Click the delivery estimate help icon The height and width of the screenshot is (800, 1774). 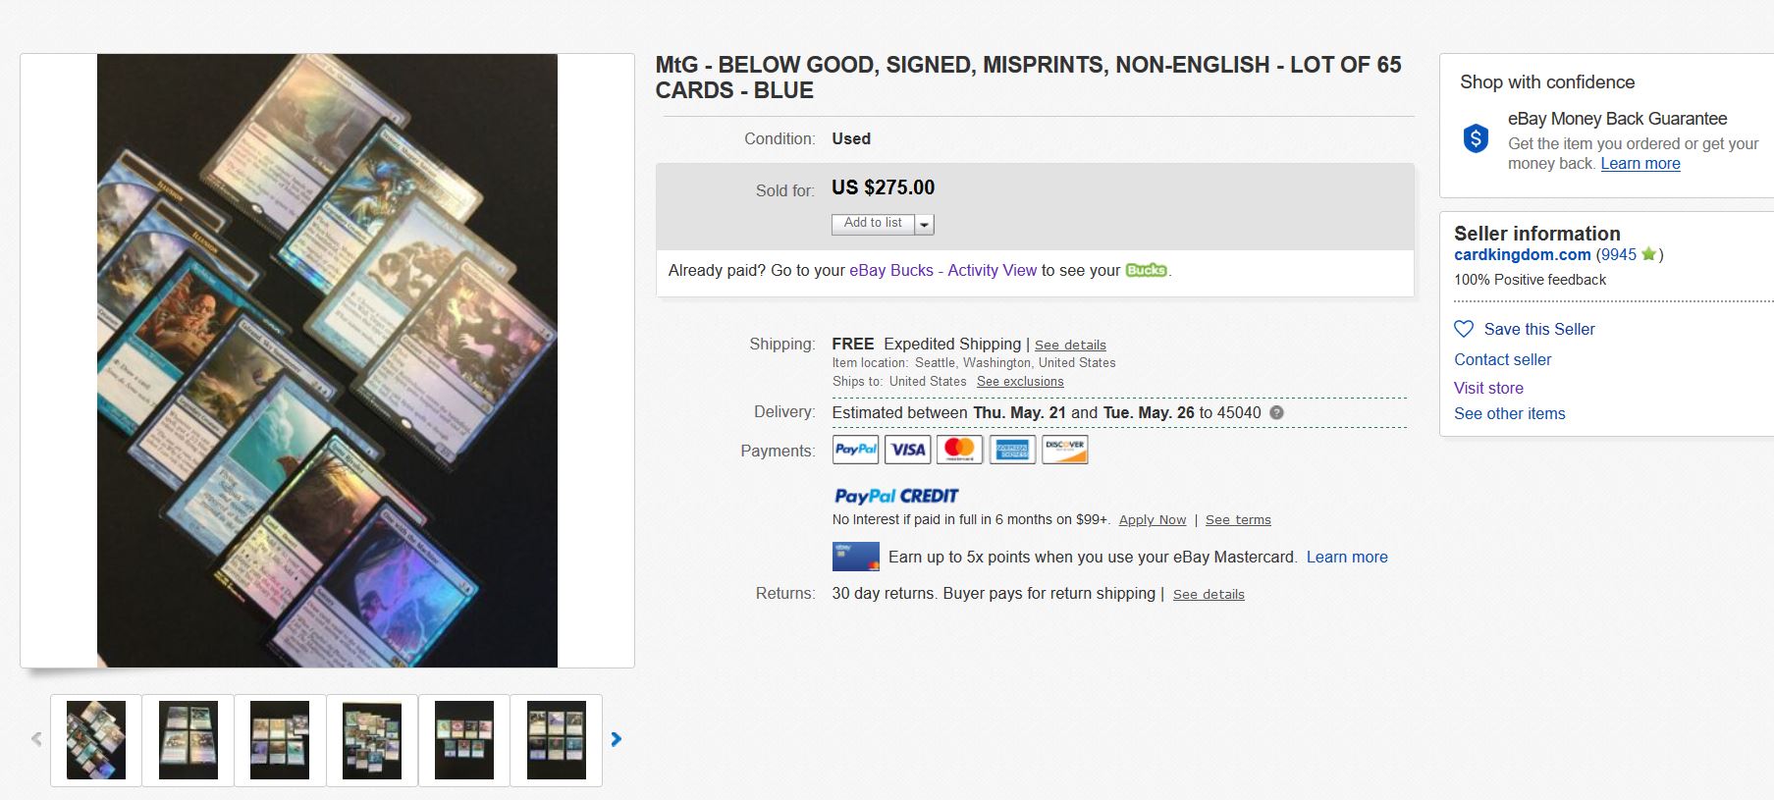[x=1276, y=412]
